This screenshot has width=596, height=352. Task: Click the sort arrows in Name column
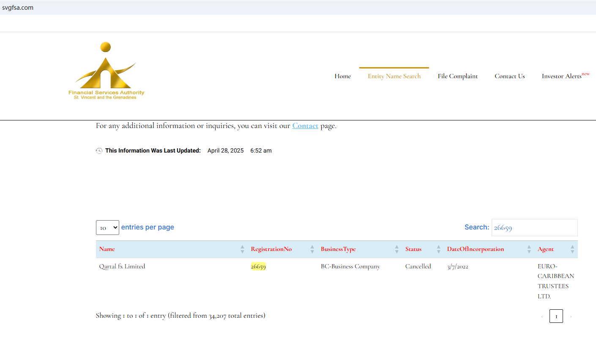point(242,249)
